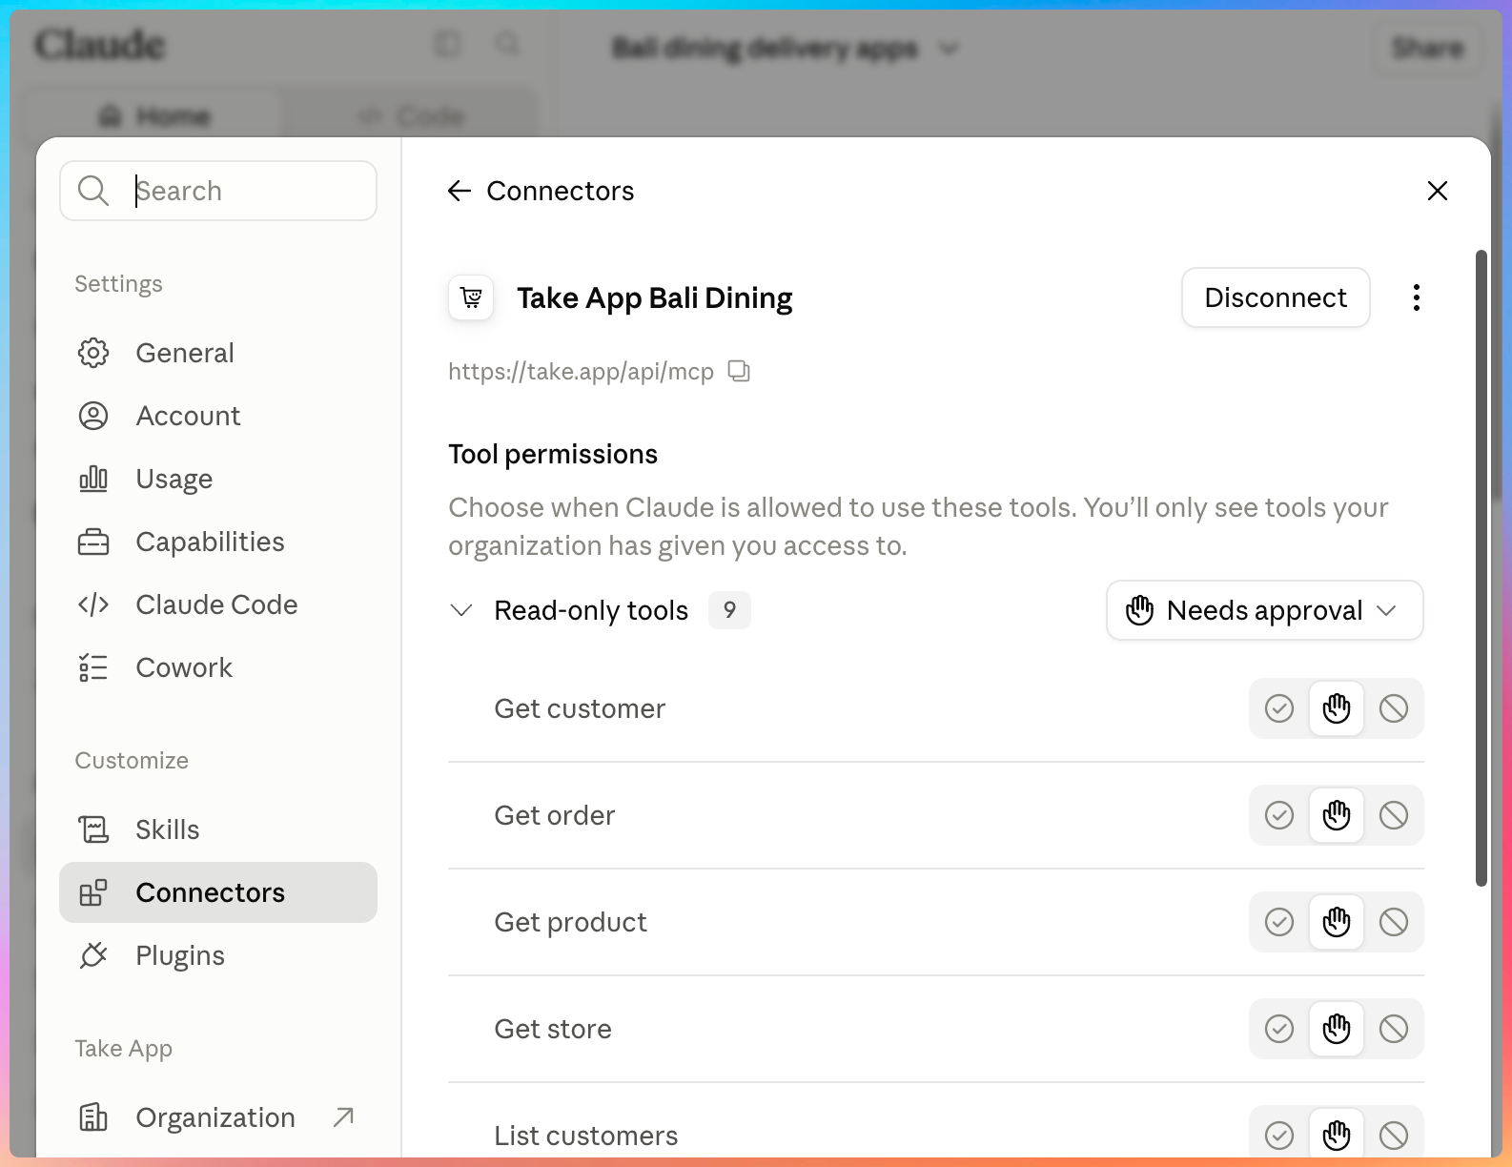Viewport: 1512px width, 1167px height.
Task: Click the back arrow beside Connectors heading
Action: coord(460,191)
